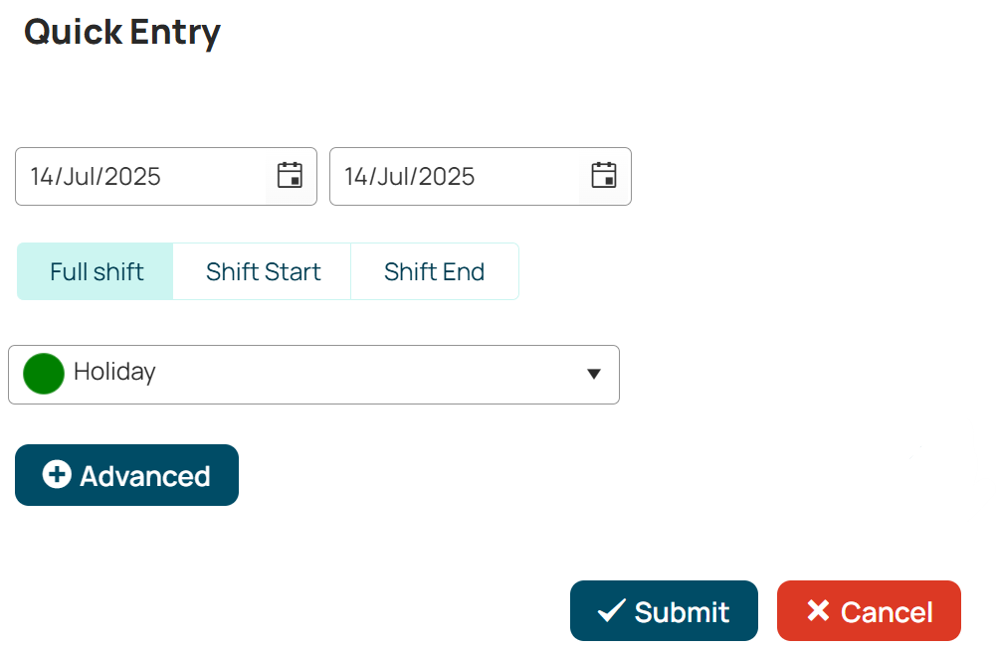The image size is (997, 648).
Task: Focus the start date input field
Action: click(140, 176)
